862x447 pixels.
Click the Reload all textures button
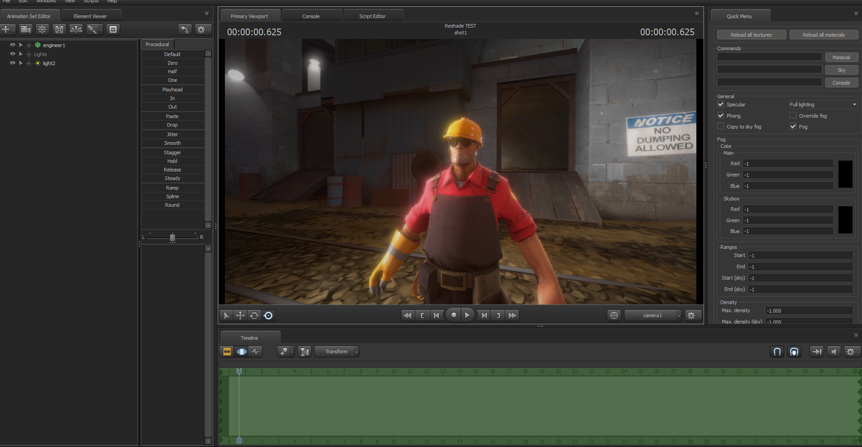[751, 35]
